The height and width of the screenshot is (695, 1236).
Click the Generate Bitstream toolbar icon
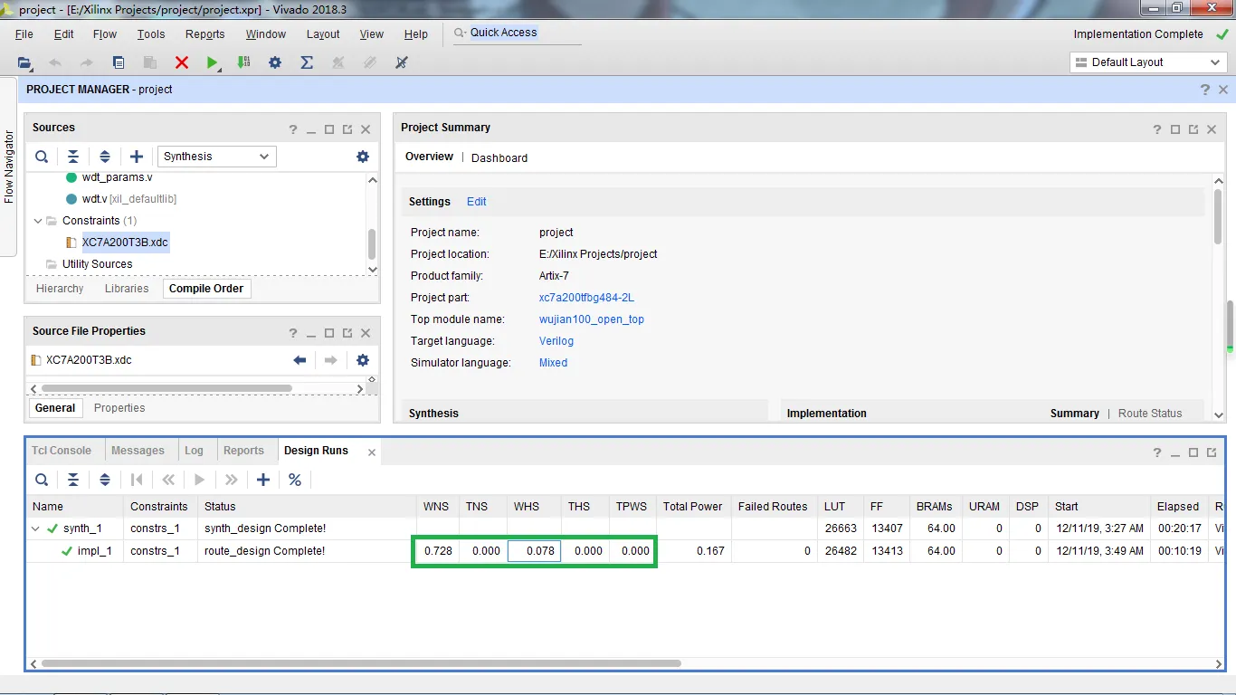tap(243, 62)
